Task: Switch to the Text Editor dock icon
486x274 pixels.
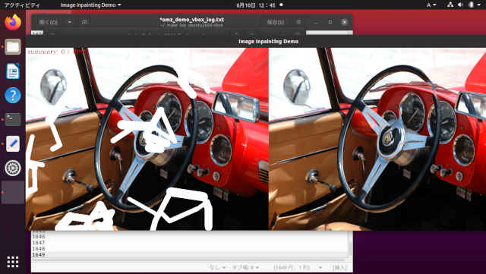Action: coord(13,143)
